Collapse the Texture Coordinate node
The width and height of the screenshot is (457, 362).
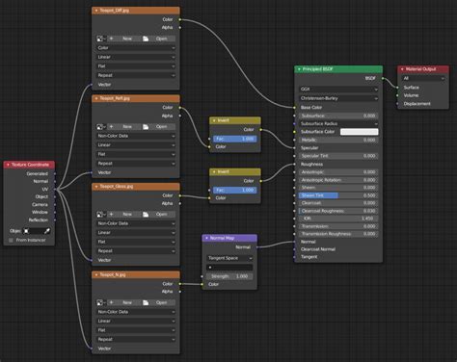[8, 165]
